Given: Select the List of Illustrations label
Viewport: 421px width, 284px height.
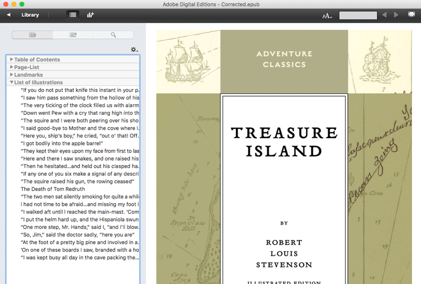Looking at the screenshot, I should tap(38, 82).
